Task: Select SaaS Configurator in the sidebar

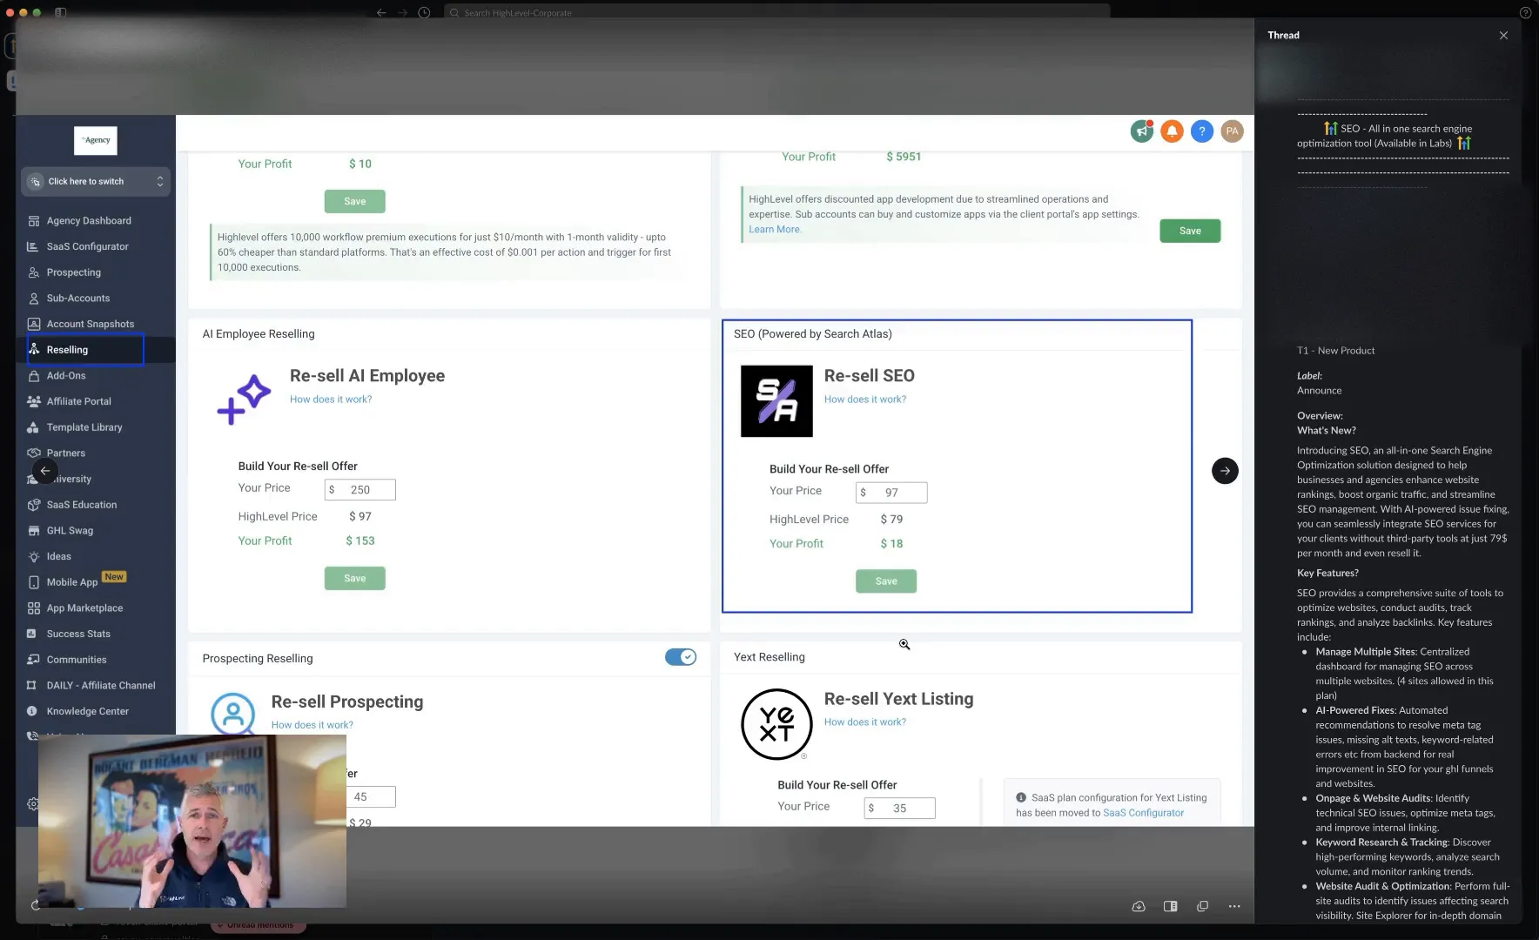Action: click(x=84, y=246)
